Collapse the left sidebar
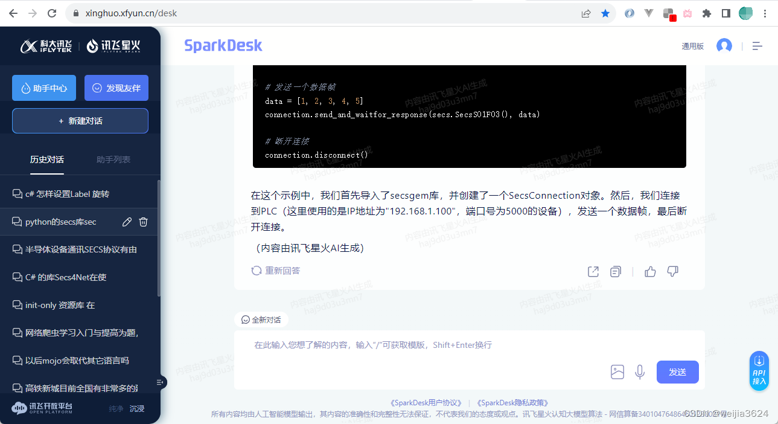778x424 pixels. [x=161, y=382]
